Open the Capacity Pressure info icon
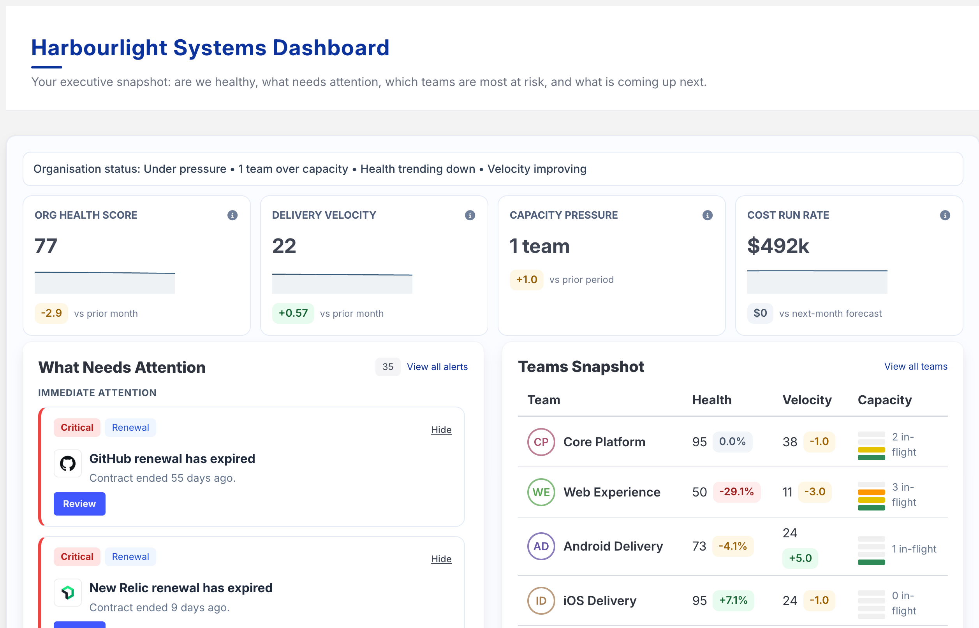This screenshot has height=628, width=979. 708,215
